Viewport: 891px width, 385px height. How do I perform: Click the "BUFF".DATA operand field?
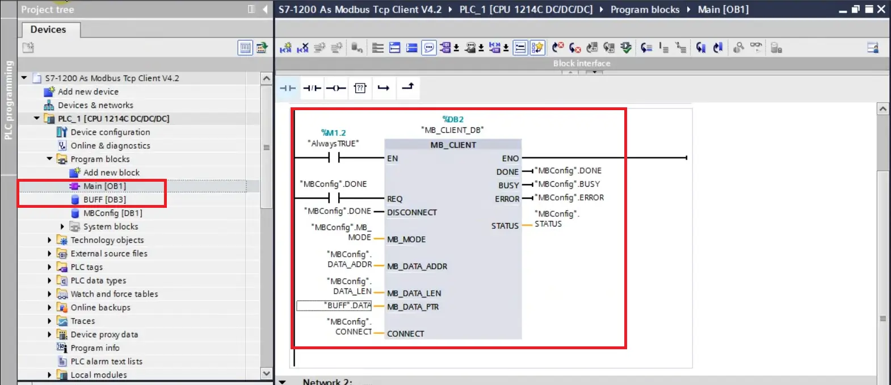click(x=334, y=306)
